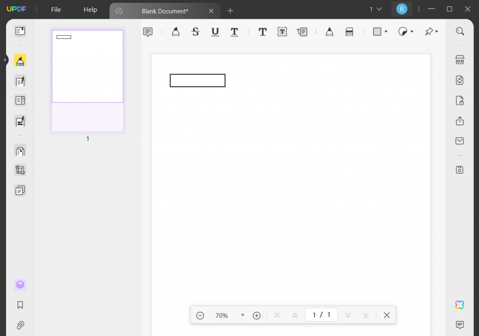Open the OCR tool in right sidebar
The height and width of the screenshot is (336, 479).
tap(459, 60)
